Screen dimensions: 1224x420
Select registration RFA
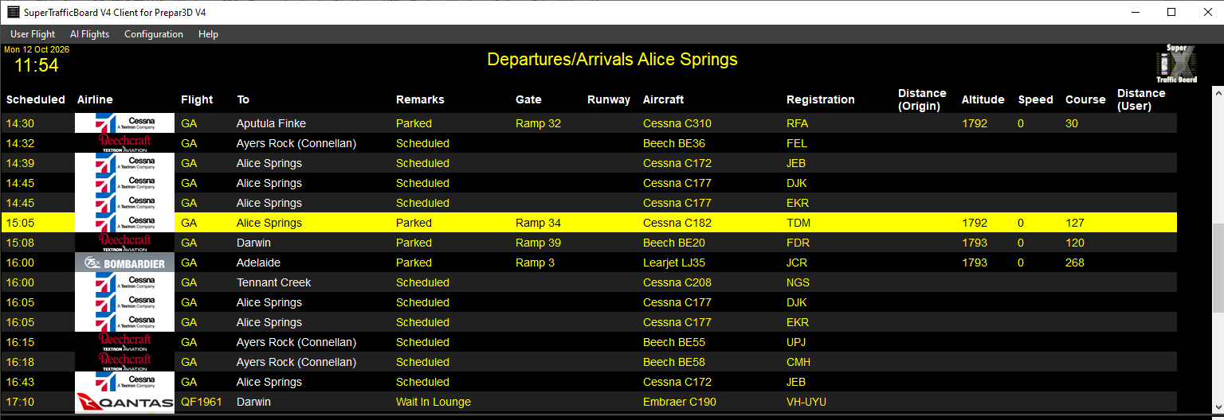click(x=797, y=123)
